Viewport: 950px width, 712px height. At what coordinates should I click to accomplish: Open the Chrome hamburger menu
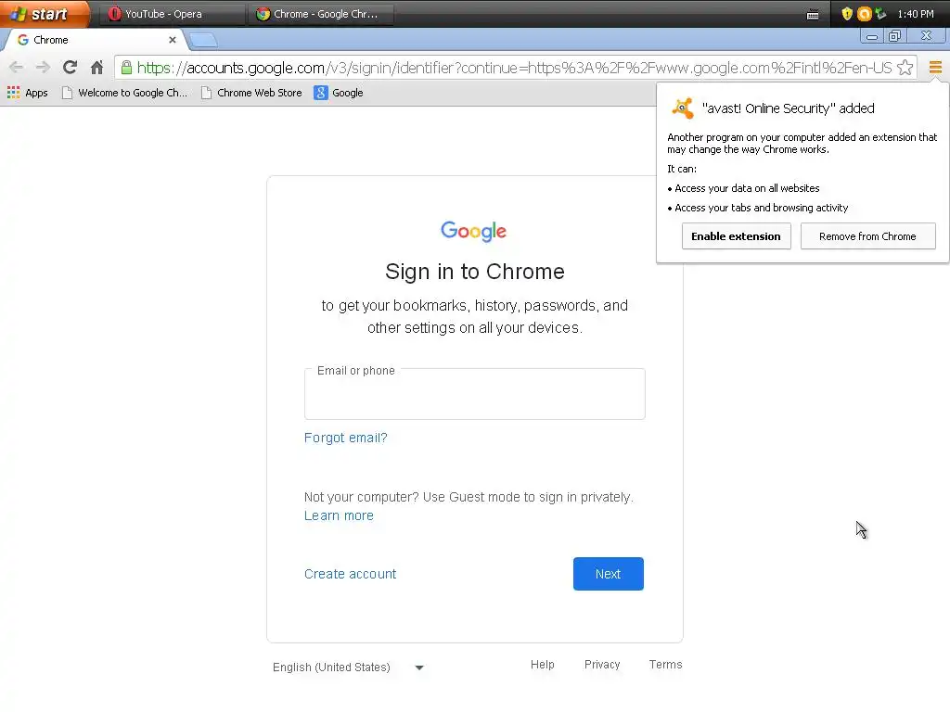click(x=935, y=67)
